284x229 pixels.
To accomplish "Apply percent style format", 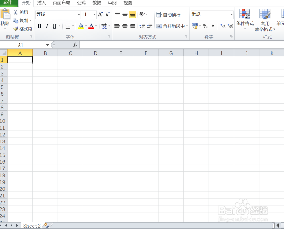I will [205, 26].
